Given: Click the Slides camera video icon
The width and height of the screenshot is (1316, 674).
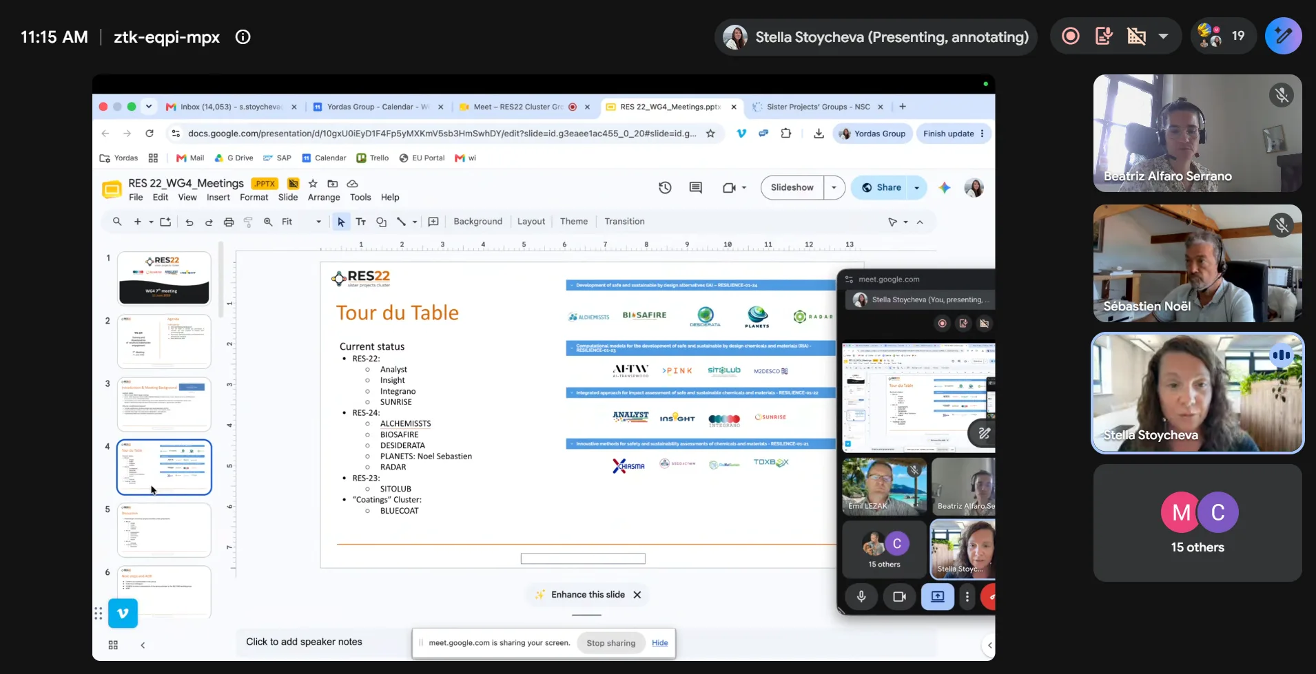Looking at the screenshot, I should pos(728,187).
